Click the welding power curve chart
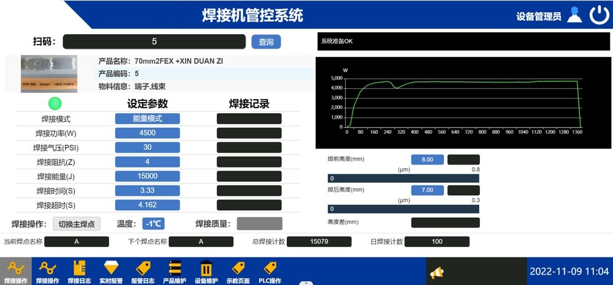This screenshot has height=285, width=613. pos(463,103)
